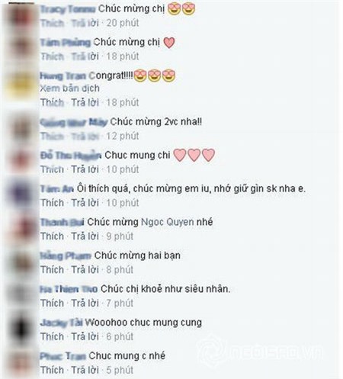Click first heart in Chuc mung chi comment
Image resolution: width=343 pixels, height=379 pixels.
click(x=180, y=155)
